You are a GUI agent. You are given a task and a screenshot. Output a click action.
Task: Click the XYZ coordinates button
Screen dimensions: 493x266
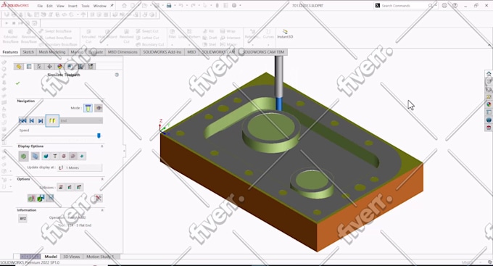[22, 218]
